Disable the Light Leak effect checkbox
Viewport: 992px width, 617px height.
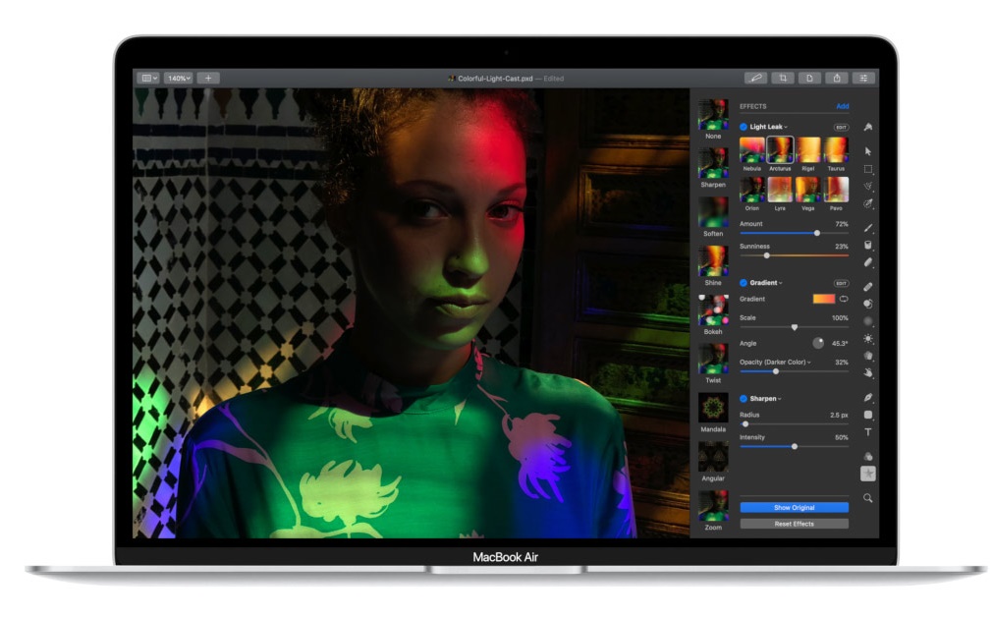[744, 127]
